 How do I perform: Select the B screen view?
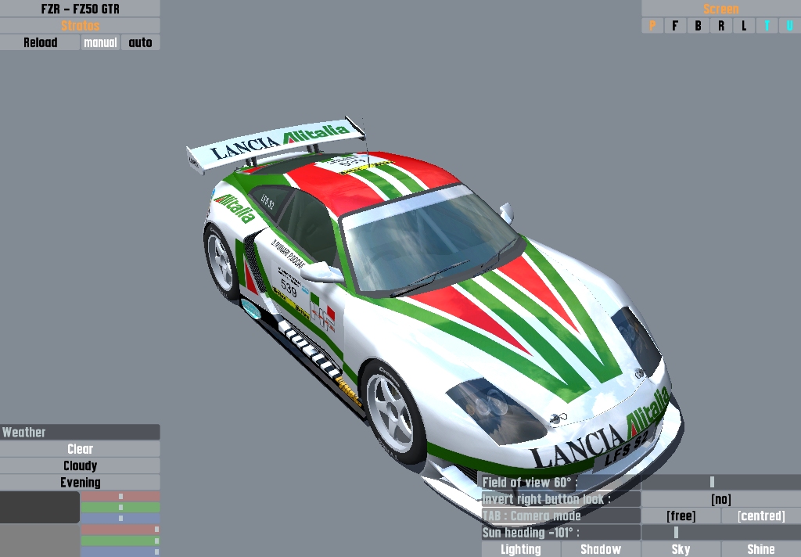pyautogui.click(x=698, y=26)
